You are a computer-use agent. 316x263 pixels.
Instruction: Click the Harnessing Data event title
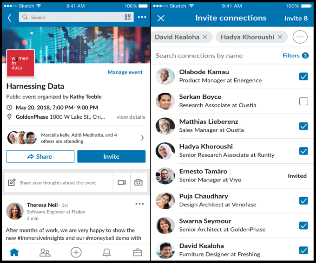tap(35, 86)
